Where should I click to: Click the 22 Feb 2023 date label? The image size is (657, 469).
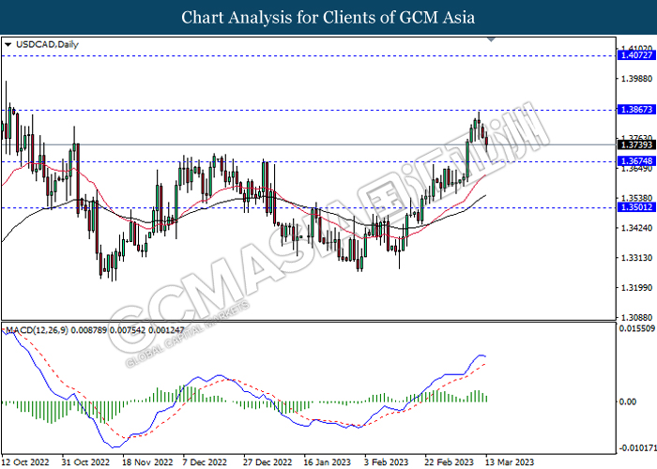(449, 462)
